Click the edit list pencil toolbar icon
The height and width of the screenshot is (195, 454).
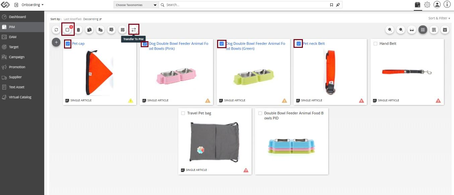point(112,30)
